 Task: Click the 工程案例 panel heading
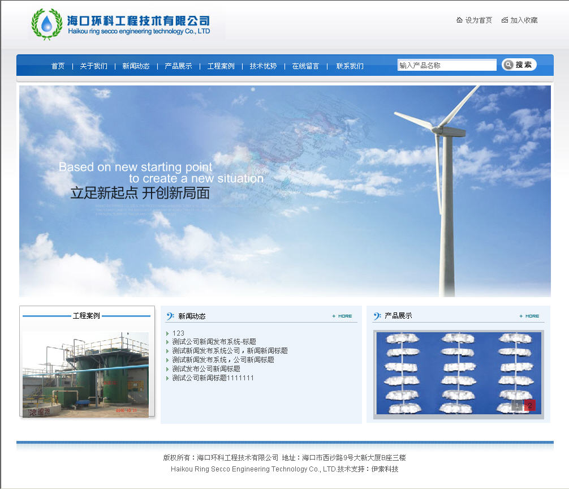pyautogui.click(x=87, y=316)
